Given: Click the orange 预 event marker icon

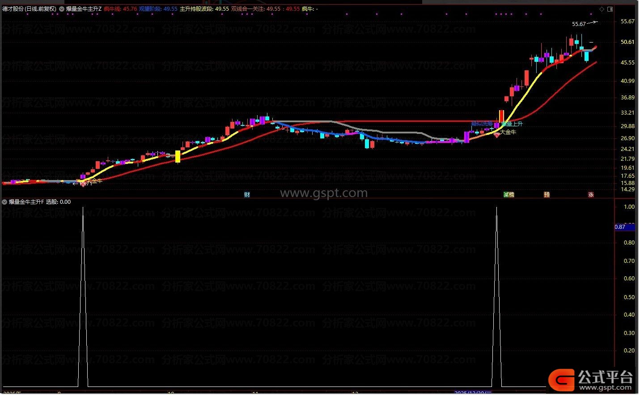Looking at the screenshot, I should click(547, 195).
